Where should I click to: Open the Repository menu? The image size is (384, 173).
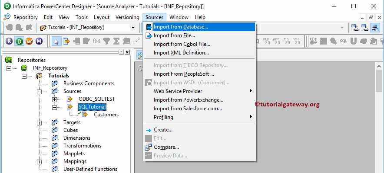(26, 17)
